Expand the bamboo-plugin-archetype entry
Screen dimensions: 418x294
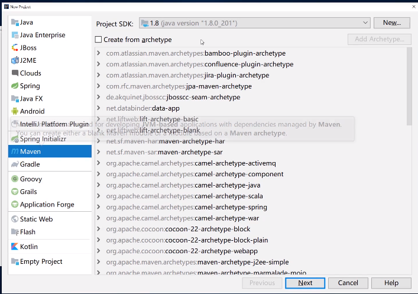(99, 53)
